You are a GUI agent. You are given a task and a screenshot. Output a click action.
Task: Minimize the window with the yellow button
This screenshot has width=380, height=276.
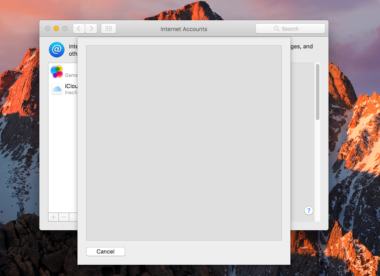[x=56, y=29]
